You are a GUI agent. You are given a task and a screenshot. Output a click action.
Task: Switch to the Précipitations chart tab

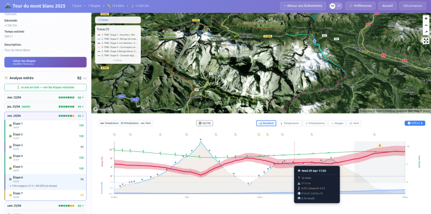[315, 123]
